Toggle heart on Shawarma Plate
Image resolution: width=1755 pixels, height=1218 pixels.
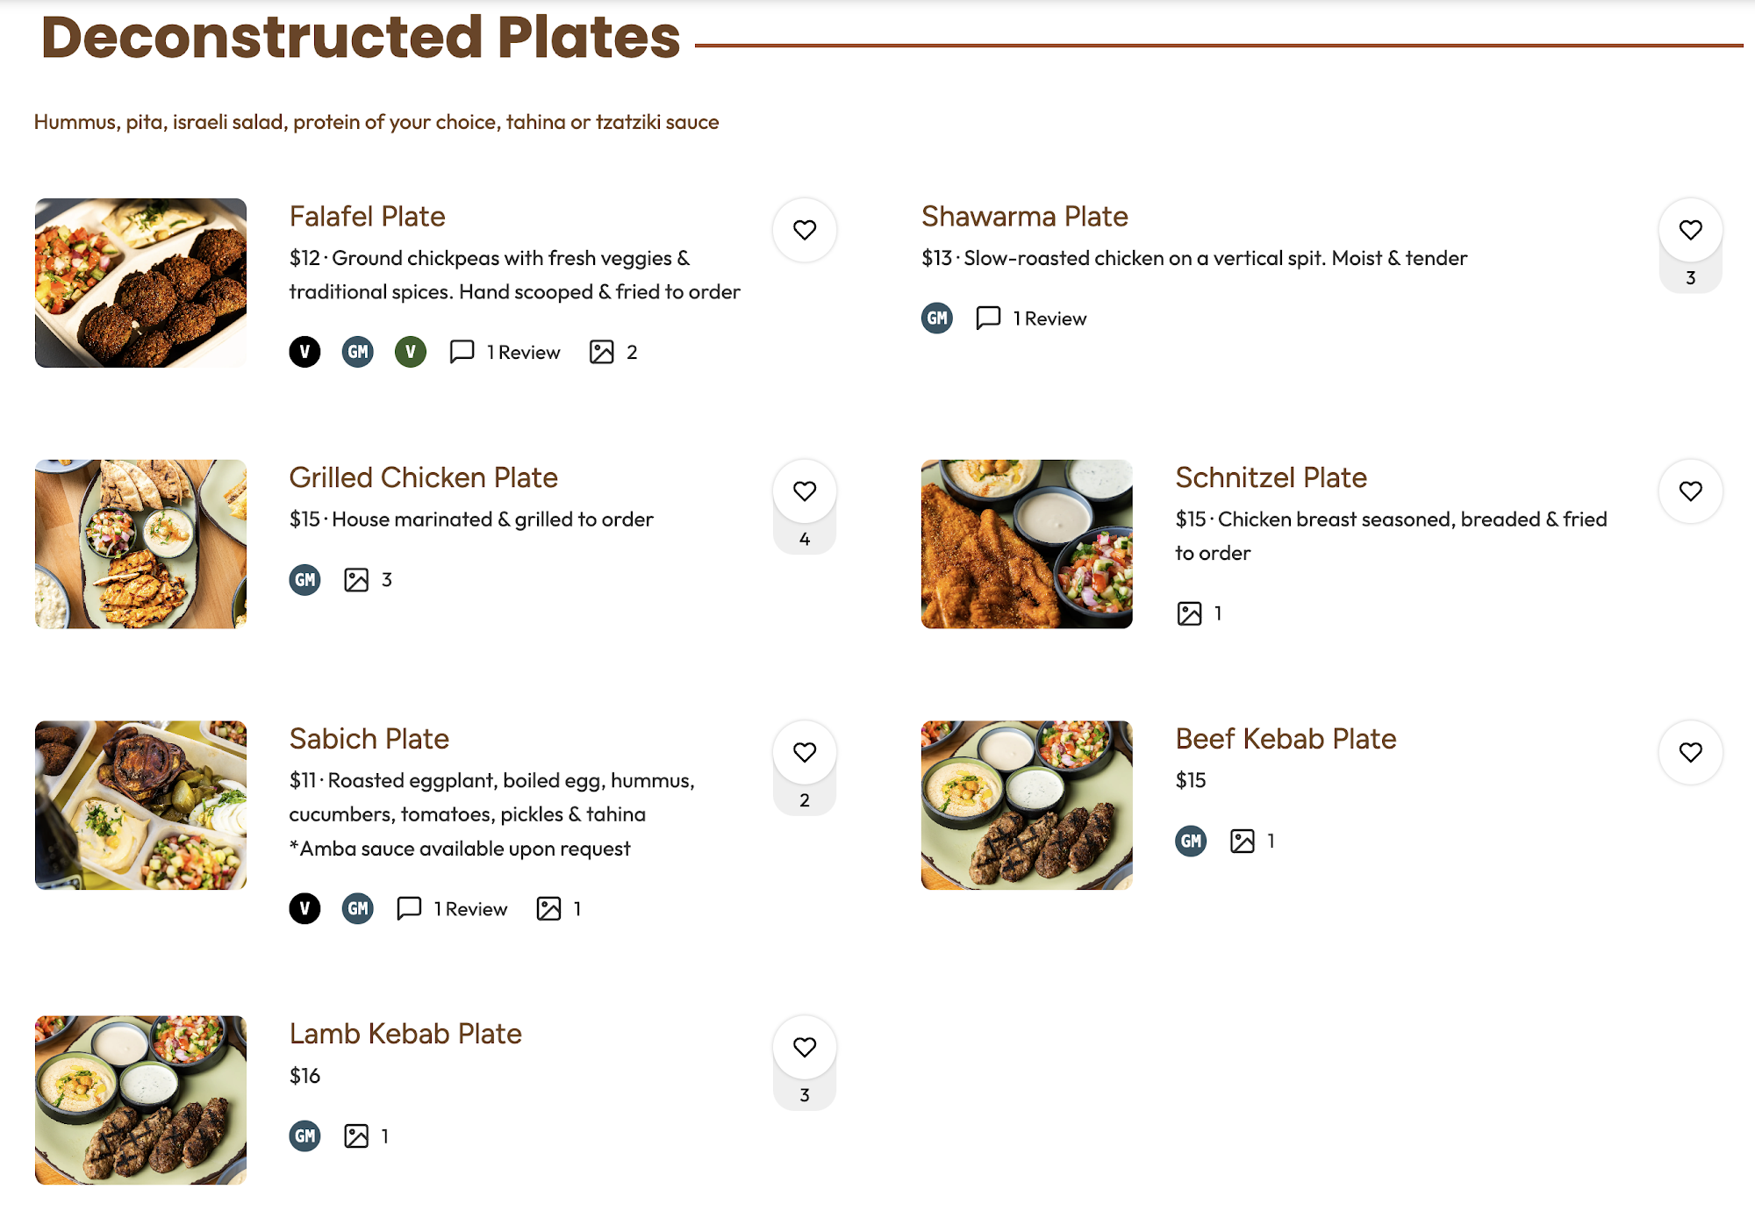1690,230
